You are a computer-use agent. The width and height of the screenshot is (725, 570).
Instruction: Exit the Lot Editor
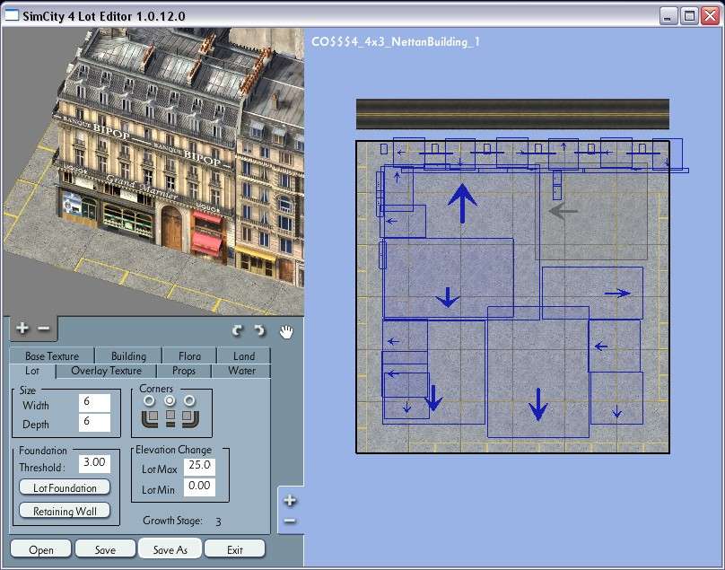[234, 549]
